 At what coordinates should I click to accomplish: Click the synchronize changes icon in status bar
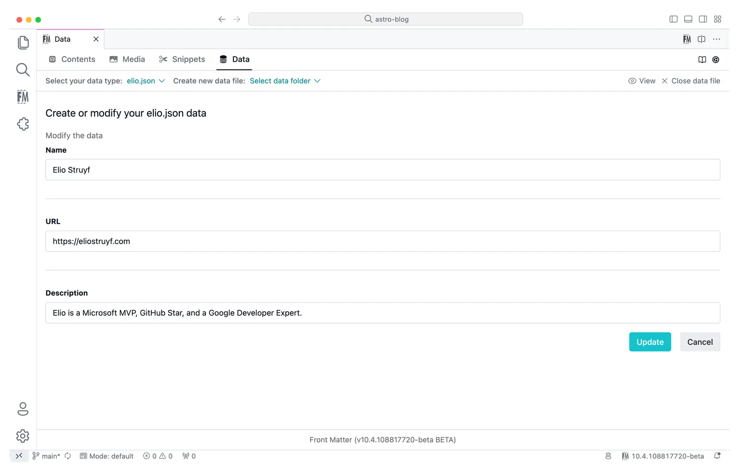(68, 456)
